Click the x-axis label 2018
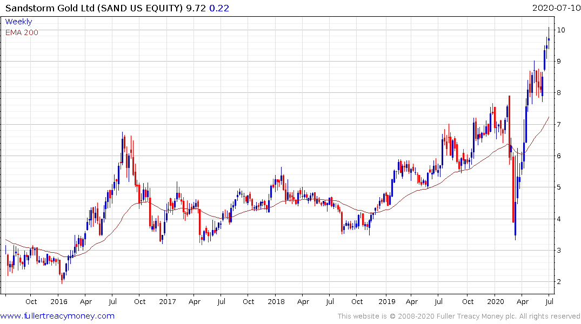The height and width of the screenshot is (324, 581). tap(276, 301)
